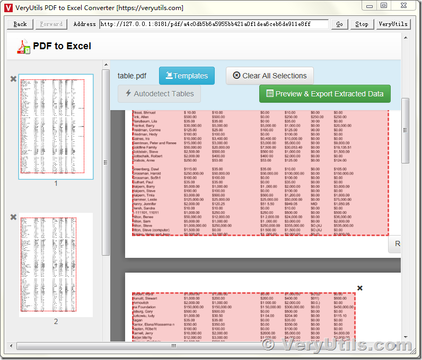
Task: Remove page 1 thumbnail with X icon
Action: pyautogui.click(x=13, y=79)
